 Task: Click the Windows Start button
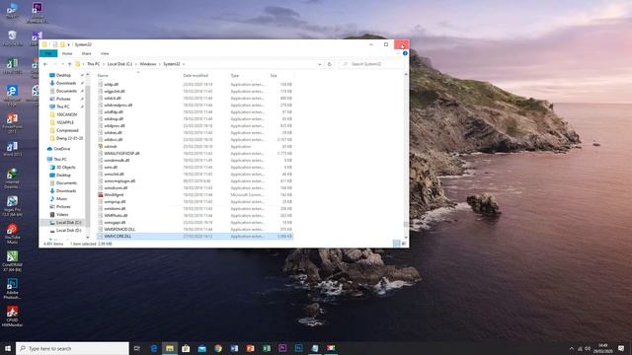pyautogui.click(x=8, y=348)
